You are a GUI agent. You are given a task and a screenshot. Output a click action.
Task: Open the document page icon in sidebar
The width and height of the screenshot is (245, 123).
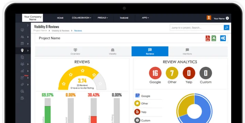22,57
